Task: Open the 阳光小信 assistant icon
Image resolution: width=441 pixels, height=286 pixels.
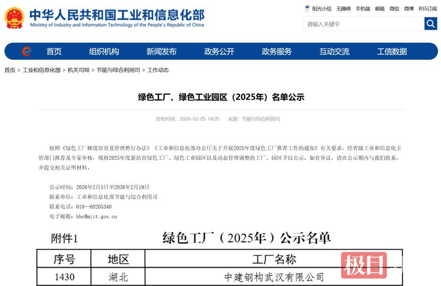Action: (307, 9)
